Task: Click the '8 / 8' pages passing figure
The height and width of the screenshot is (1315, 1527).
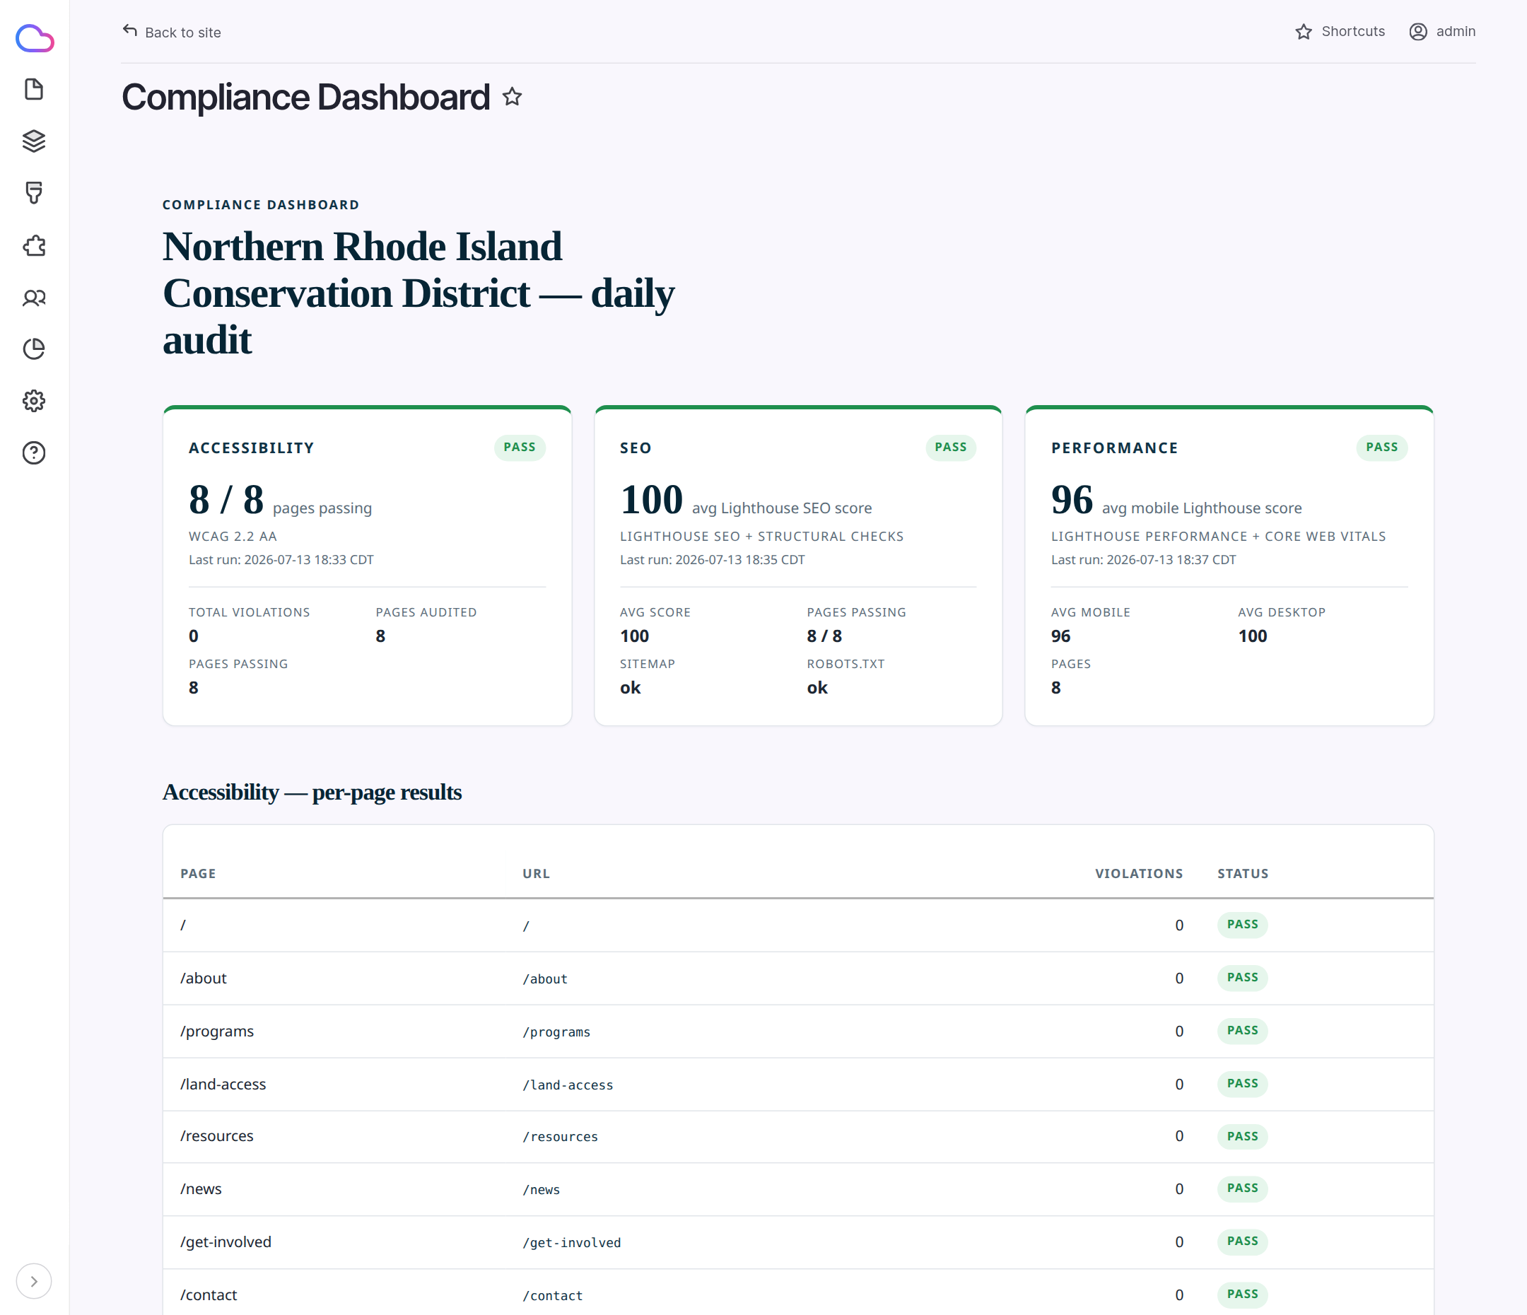Action: point(226,500)
